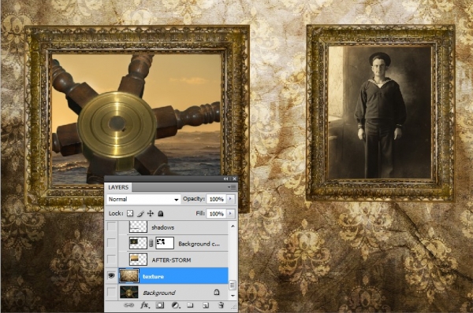The image size is (473, 313).
Task: Click the Background copy layer thumbnail
Action: click(138, 243)
